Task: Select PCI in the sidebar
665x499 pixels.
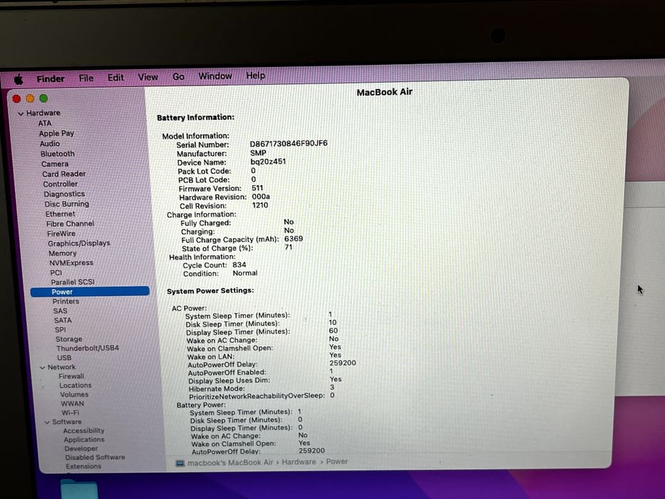Action: coord(56,273)
